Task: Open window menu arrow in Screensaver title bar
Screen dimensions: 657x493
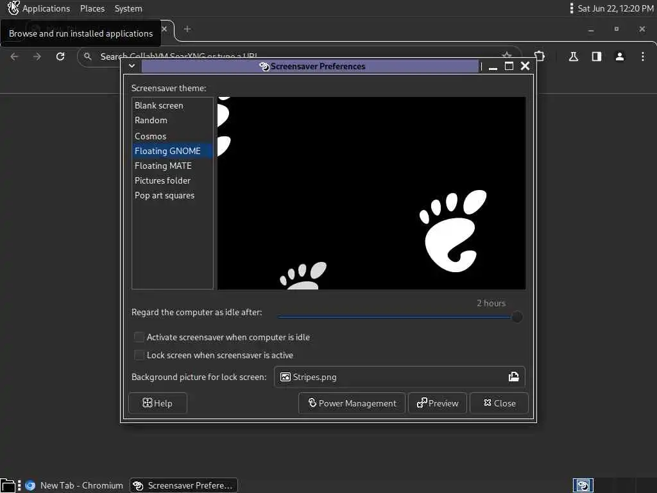Action: click(x=132, y=66)
